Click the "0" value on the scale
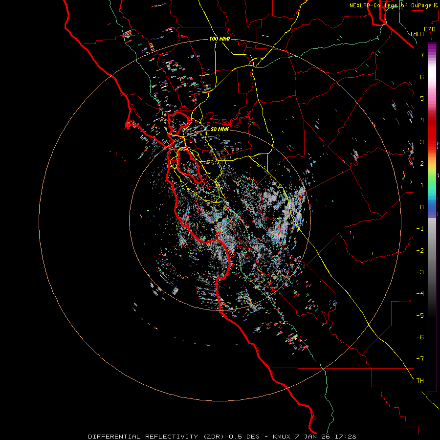This screenshot has width=440, height=440. coord(422,207)
